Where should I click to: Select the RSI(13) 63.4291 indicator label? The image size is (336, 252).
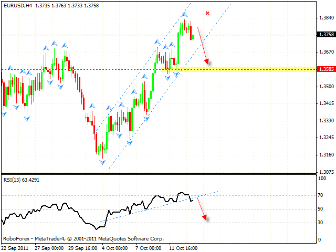21,180
